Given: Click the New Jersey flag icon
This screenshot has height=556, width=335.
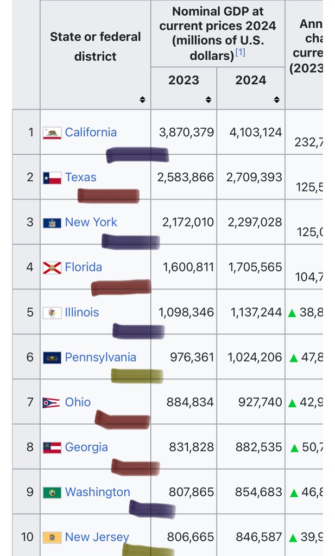Looking at the screenshot, I should pos(52,538).
